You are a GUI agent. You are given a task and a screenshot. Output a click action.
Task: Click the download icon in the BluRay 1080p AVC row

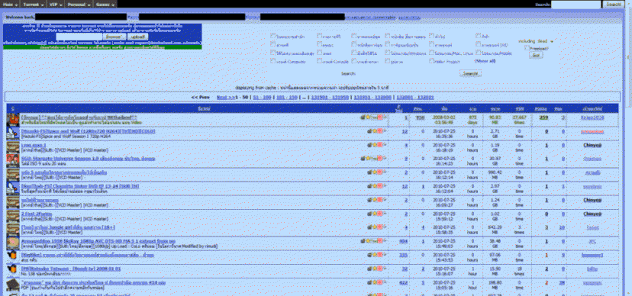(x=363, y=241)
